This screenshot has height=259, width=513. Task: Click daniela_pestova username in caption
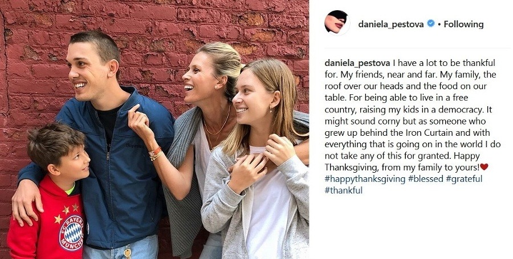[357, 63]
